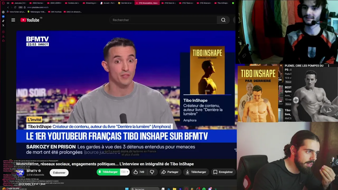Go to the YouTube home logo
This screenshot has height=190, width=338.
coord(30,20)
